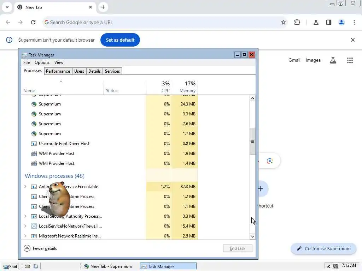The image size is (362, 271).
Task: Click the Windows processes (48) group header
Action: (54, 176)
